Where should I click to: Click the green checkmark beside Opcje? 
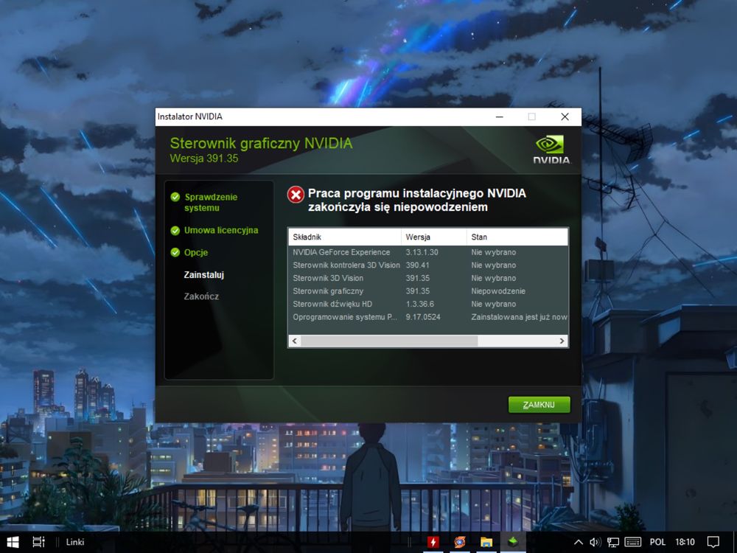[x=175, y=252]
